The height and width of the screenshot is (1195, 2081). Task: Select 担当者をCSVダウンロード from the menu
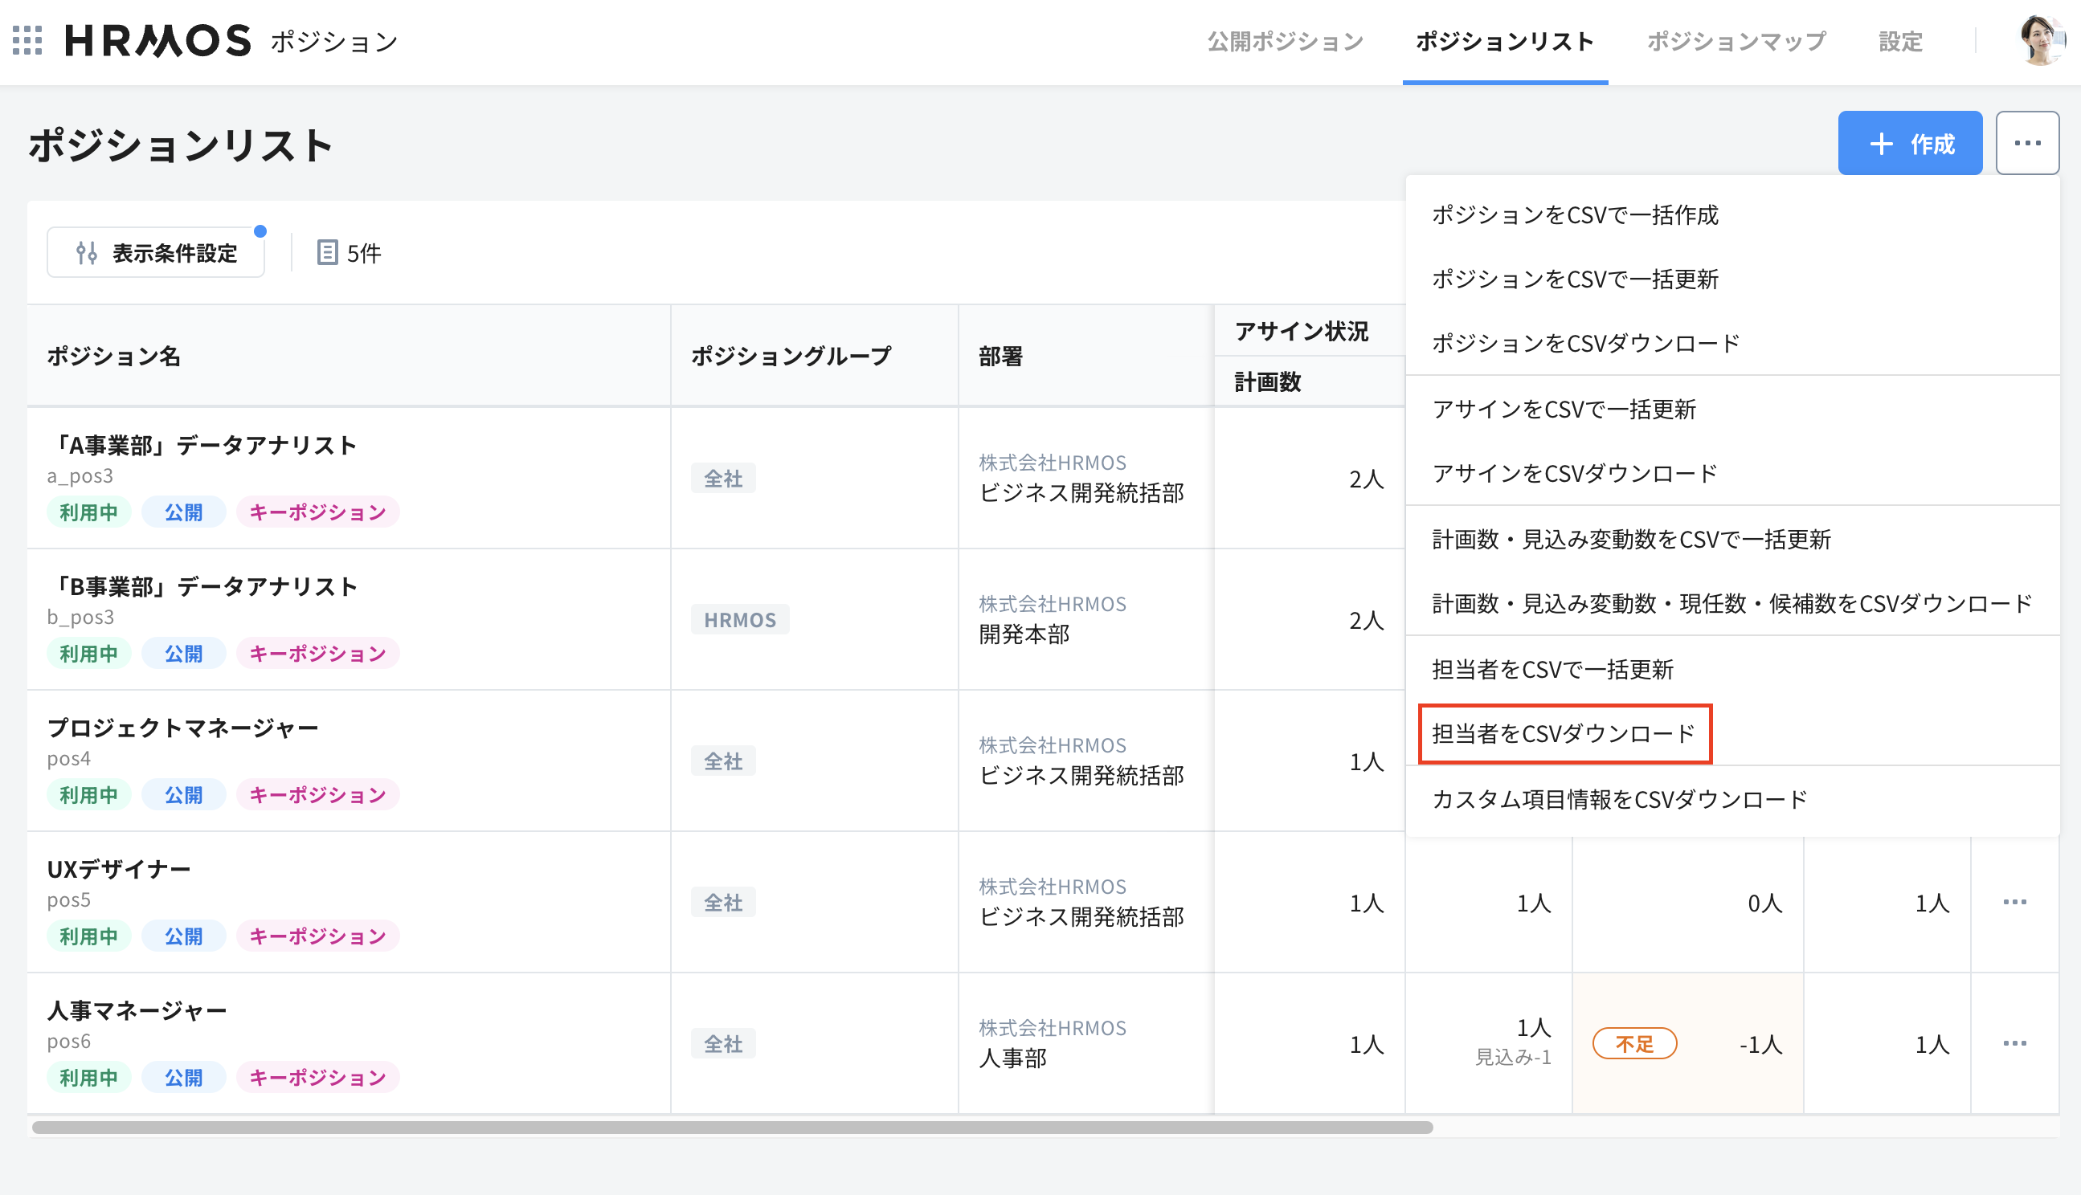(x=1564, y=733)
